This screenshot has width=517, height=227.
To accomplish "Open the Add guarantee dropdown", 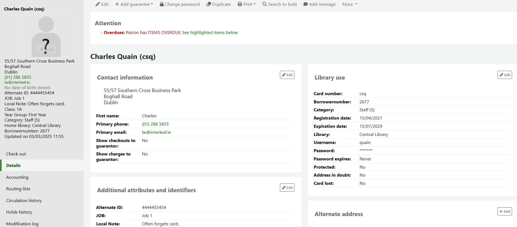I will [x=134, y=4].
